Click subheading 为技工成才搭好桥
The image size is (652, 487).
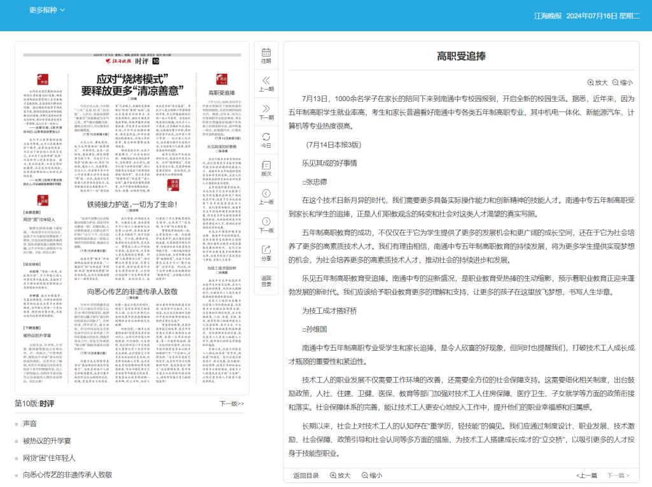pos(329,311)
